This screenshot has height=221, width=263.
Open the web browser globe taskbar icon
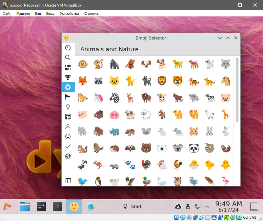91,207
